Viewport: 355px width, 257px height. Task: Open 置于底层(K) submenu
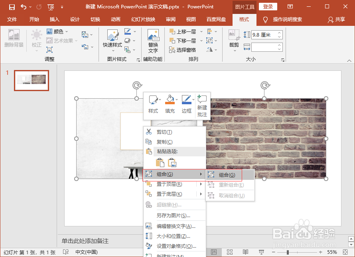pyautogui.click(x=175, y=194)
